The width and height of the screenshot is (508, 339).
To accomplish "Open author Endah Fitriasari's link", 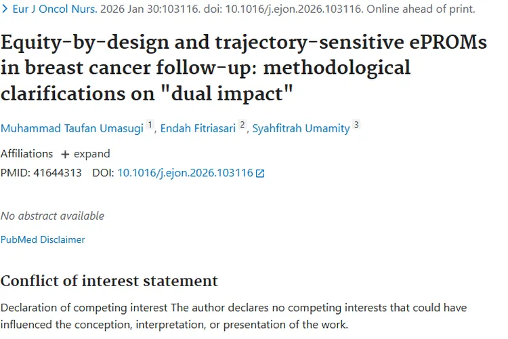I will [x=198, y=129].
